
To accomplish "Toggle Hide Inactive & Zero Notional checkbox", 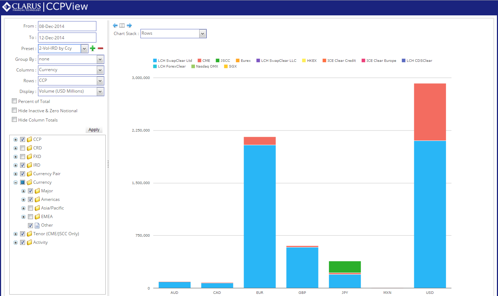I will point(14,110).
